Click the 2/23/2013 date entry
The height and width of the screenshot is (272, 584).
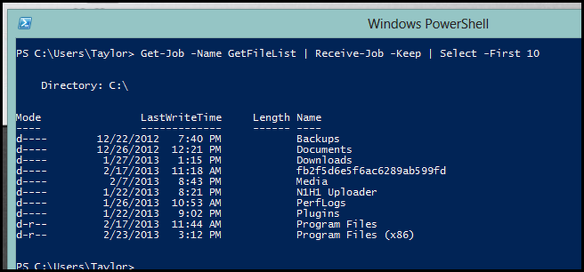click(x=131, y=235)
